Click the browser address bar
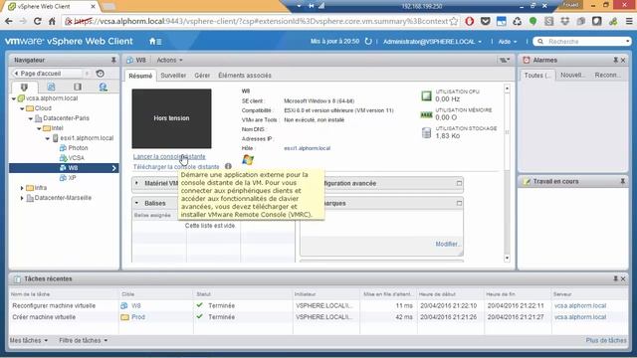The image size is (637, 358). pos(260,21)
